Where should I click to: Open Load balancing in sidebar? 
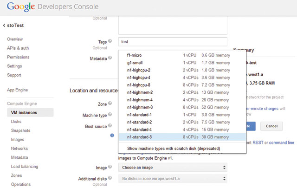(25, 167)
